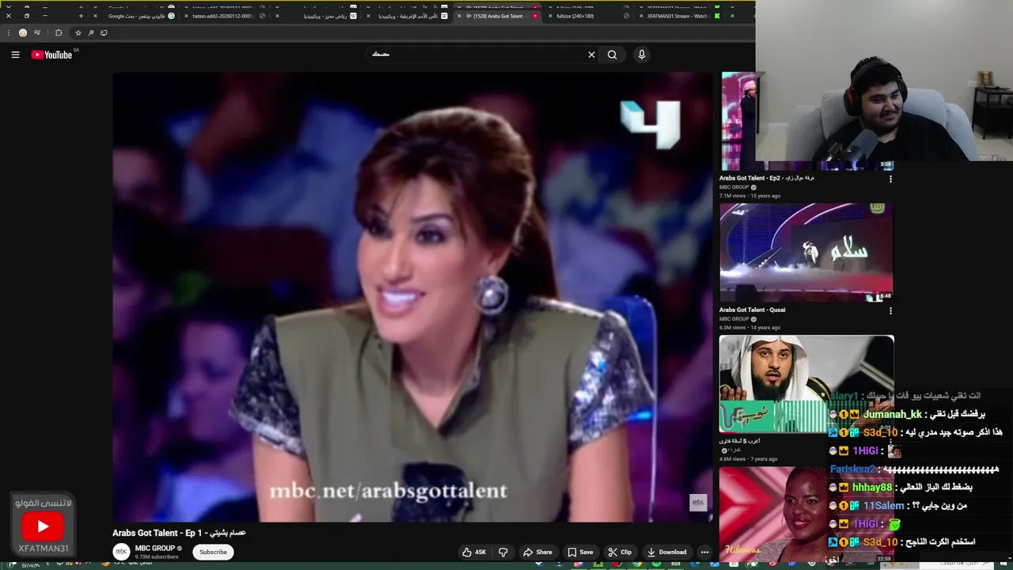The width and height of the screenshot is (1013, 570).
Task: Open media control icon in browser toolbar
Action: (x=37, y=32)
